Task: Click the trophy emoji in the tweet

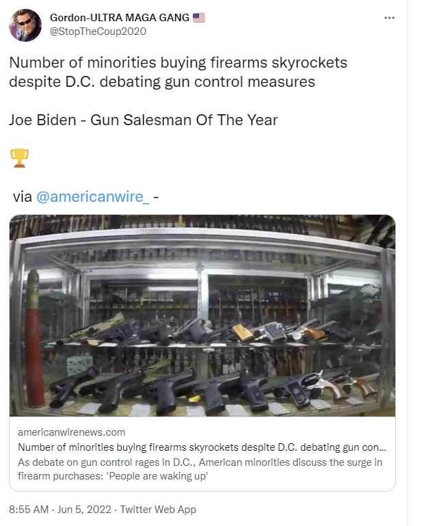Action: coord(20,158)
